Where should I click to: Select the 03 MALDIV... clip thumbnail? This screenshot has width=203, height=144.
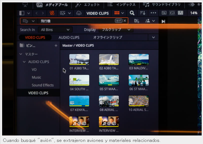coord(139,59)
